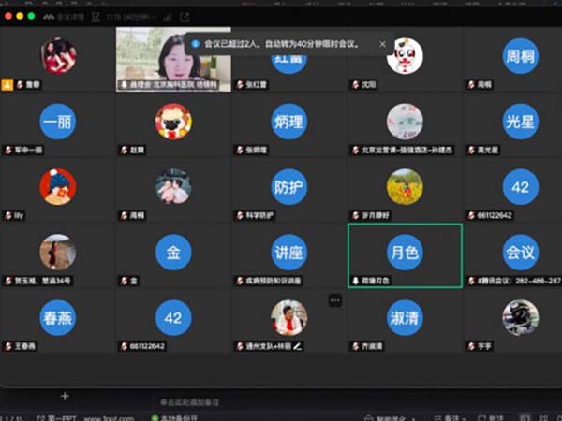Viewport: 562px width, 421px height.
Task: Click the active microphone icon for 微微月色
Action: pos(356,280)
